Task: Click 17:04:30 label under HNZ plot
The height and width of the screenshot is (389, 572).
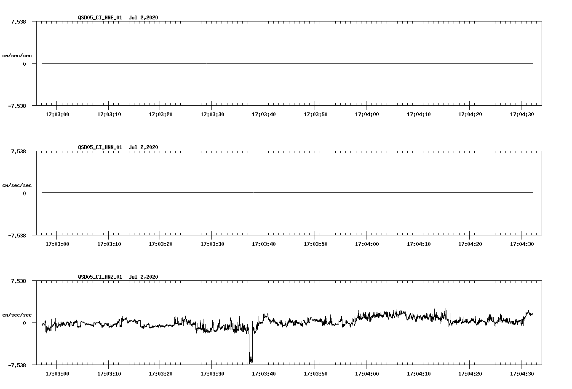Action: click(x=522, y=373)
